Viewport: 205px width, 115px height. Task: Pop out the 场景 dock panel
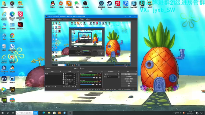coord(60,72)
